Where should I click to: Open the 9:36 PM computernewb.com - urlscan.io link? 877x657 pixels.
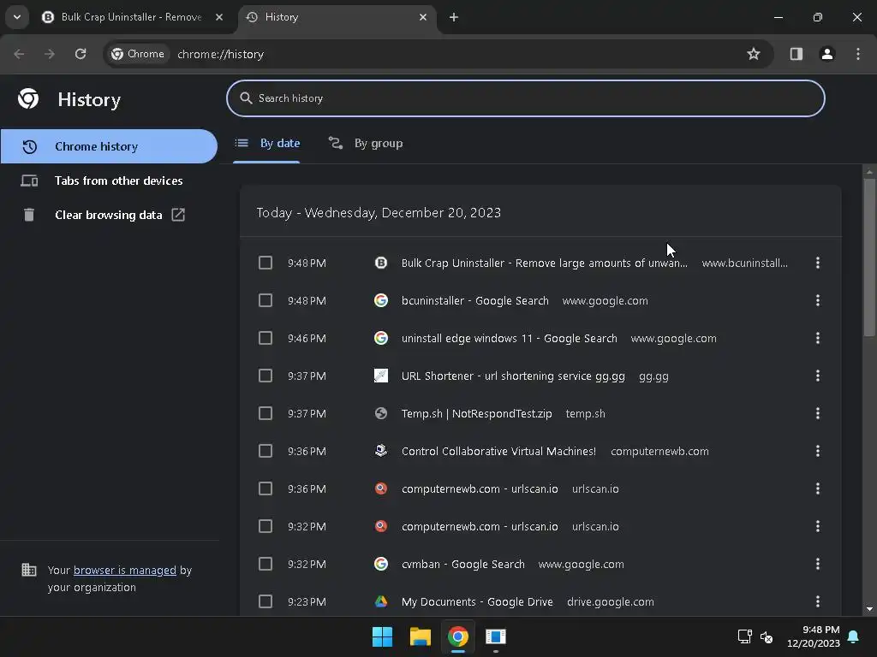[480, 488]
